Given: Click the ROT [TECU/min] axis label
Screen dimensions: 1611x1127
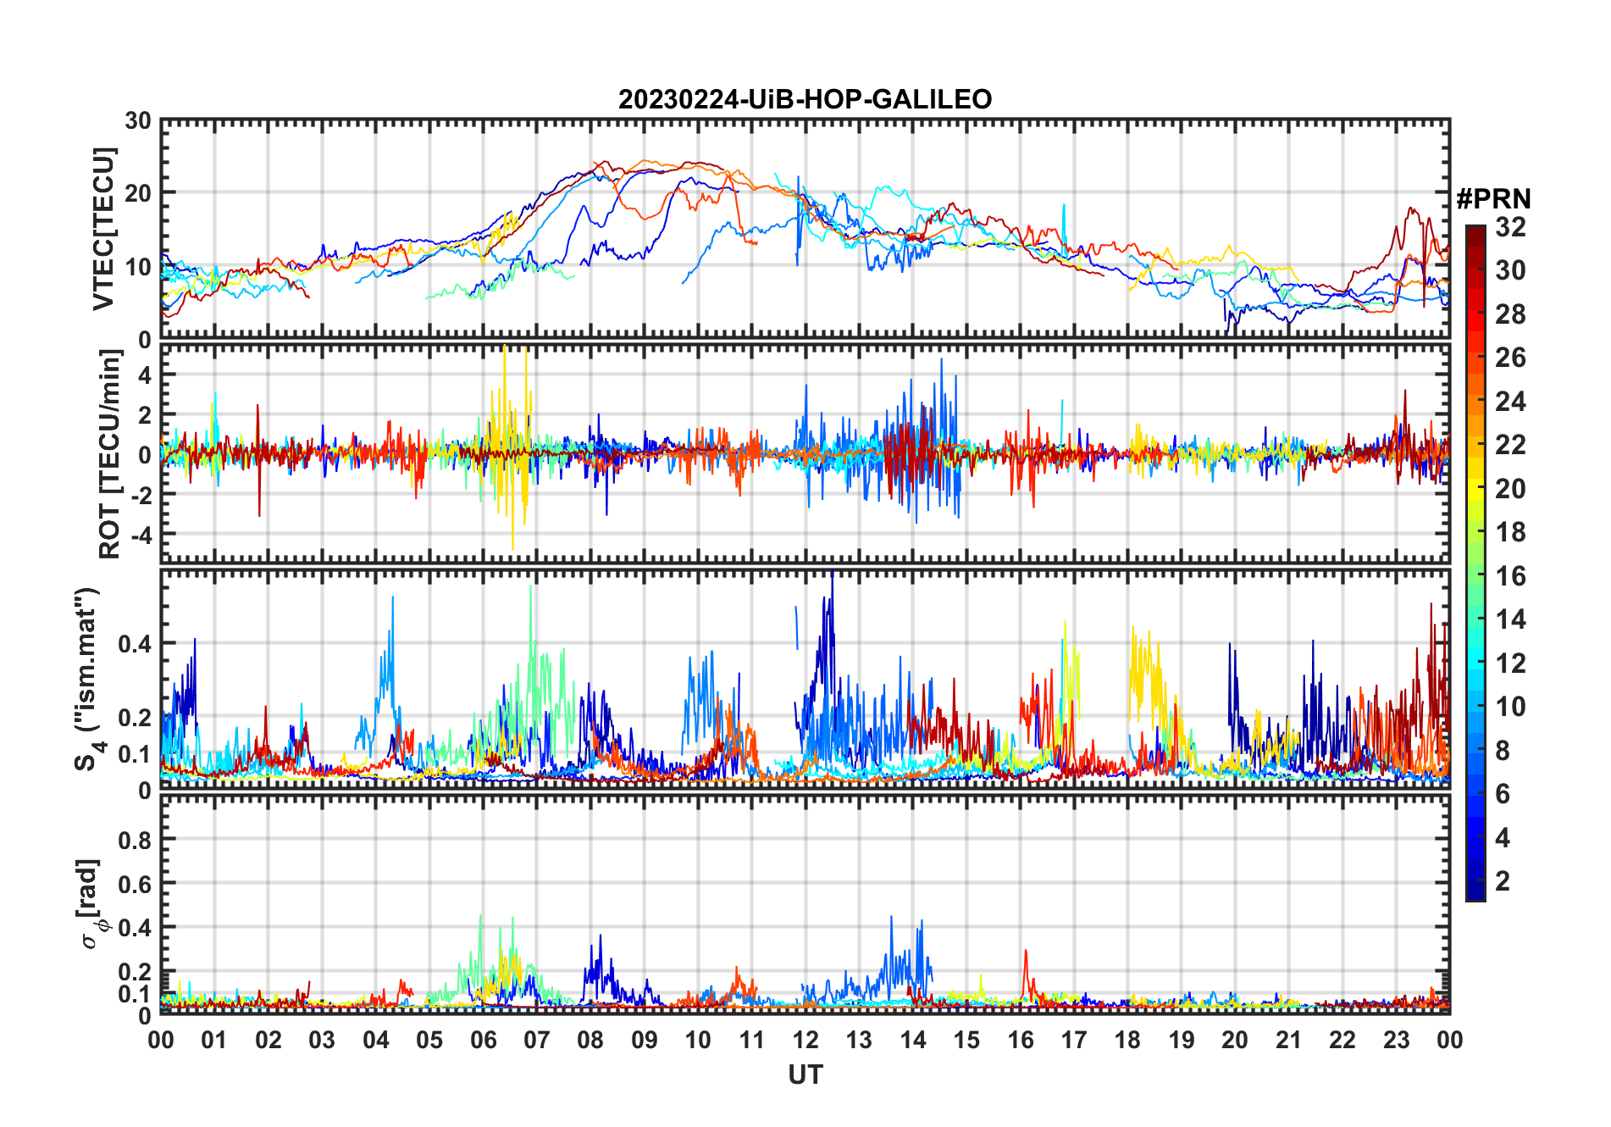Looking at the screenshot, I should pos(110,454).
